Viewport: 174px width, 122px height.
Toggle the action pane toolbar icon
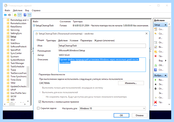pos(29,15)
